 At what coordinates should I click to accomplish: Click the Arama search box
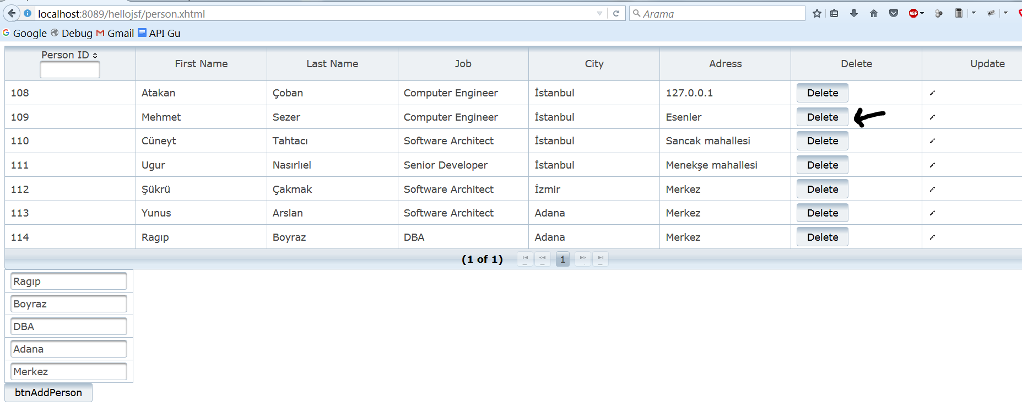pyautogui.click(x=717, y=13)
